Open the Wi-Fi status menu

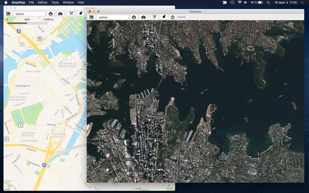click(240, 2)
